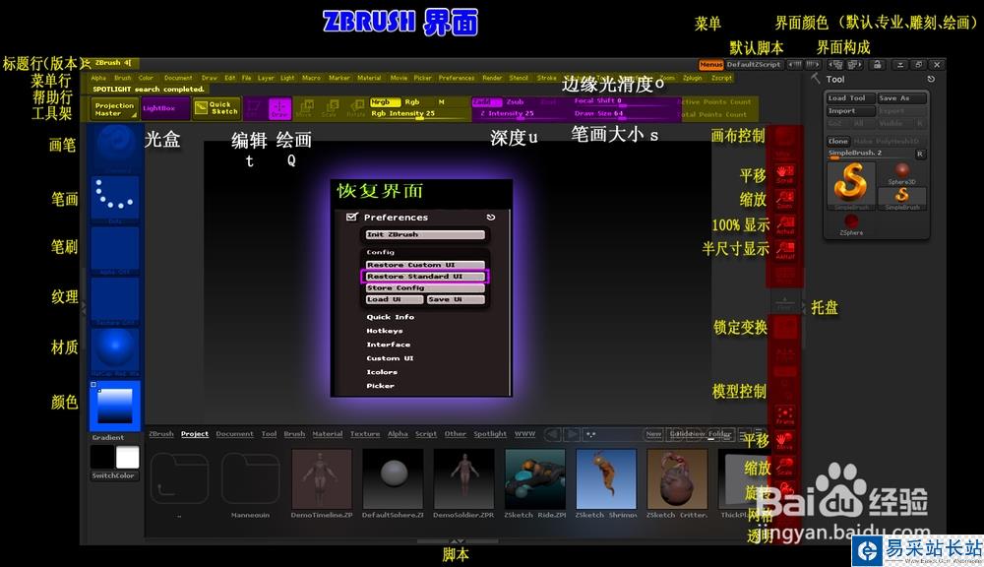This screenshot has height=567, width=984.
Task: Expand the Icolors section
Action: [x=382, y=372]
